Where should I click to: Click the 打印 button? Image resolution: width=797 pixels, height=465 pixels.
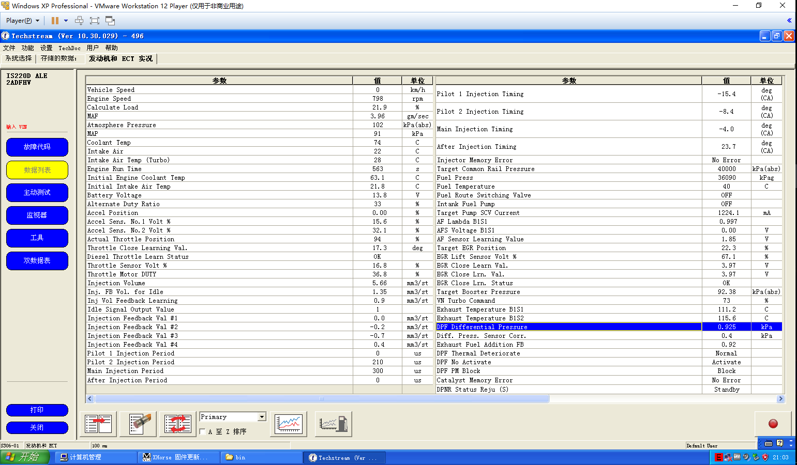point(37,410)
